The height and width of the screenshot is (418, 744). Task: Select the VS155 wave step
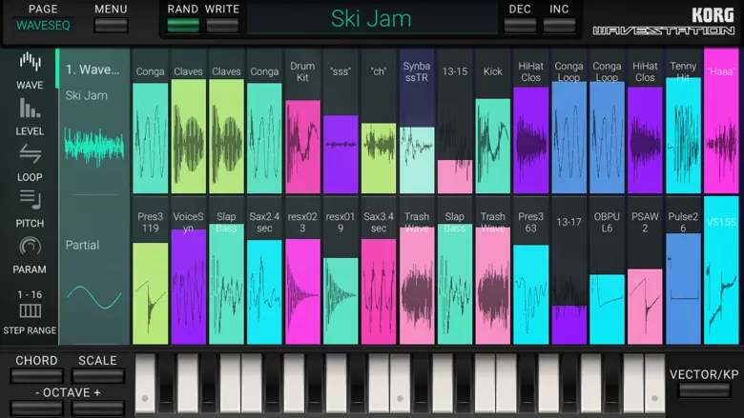(x=721, y=270)
